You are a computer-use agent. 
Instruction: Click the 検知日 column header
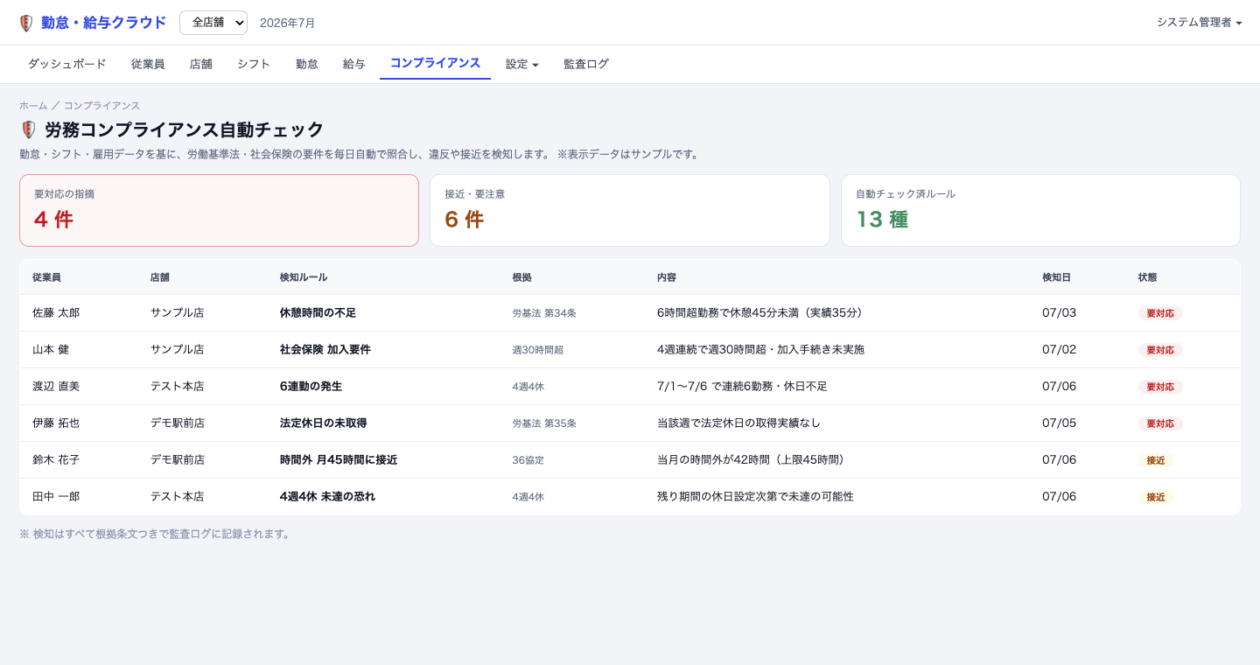(x=1056, y=277)
